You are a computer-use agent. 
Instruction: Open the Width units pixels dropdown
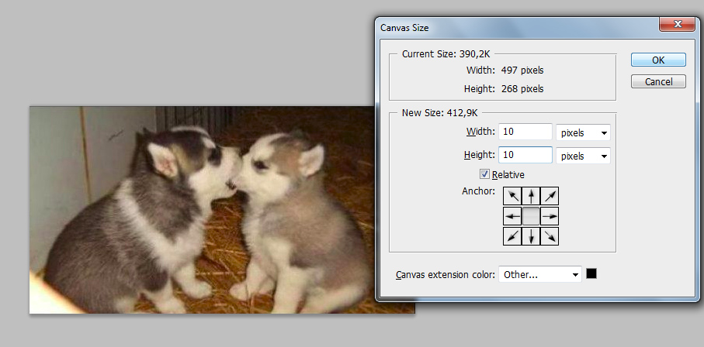[583, 132]
